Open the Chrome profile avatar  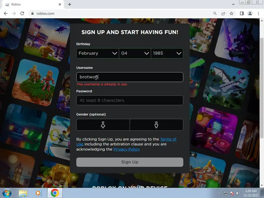250,13
